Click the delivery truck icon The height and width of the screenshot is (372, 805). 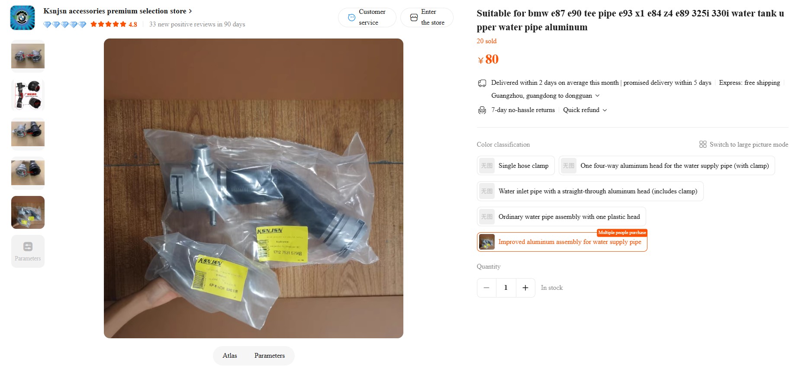pyautogui.click(x=482, y=83)
